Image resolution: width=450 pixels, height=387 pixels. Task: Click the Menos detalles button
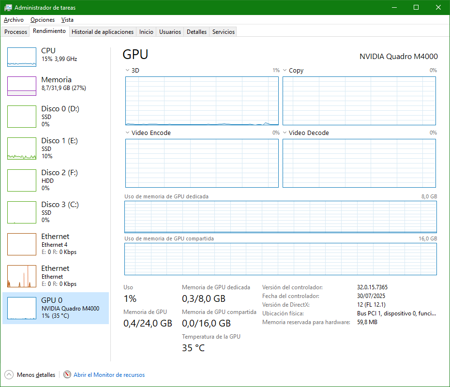coord(30,374)
